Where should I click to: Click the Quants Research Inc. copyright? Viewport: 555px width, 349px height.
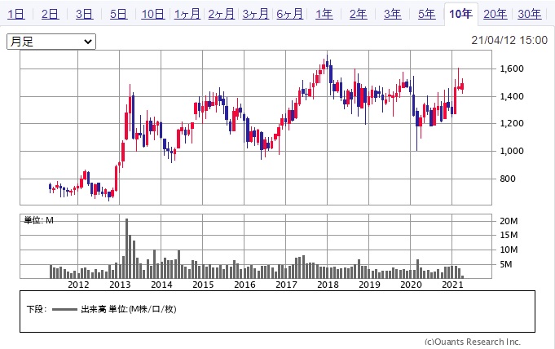(473, 342)
